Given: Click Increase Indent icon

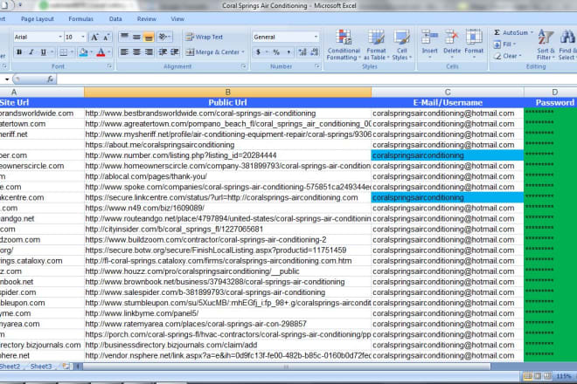Looking at the screenshot, I should (x=175, y=52).
